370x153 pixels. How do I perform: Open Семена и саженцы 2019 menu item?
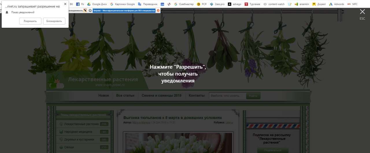162,96
